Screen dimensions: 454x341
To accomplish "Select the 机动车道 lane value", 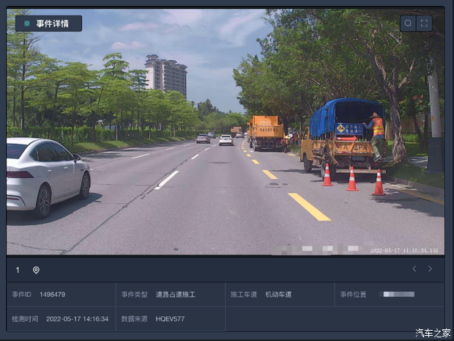I will (x=278, y=295).
